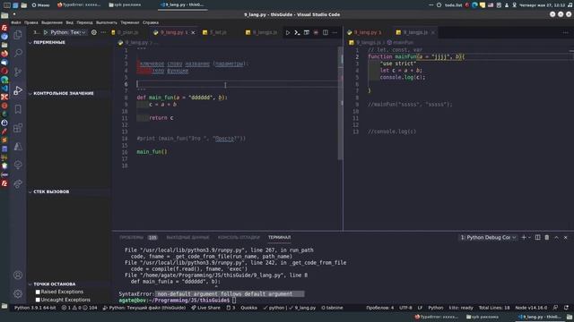Open the Run and Debug view

(18, 90)
